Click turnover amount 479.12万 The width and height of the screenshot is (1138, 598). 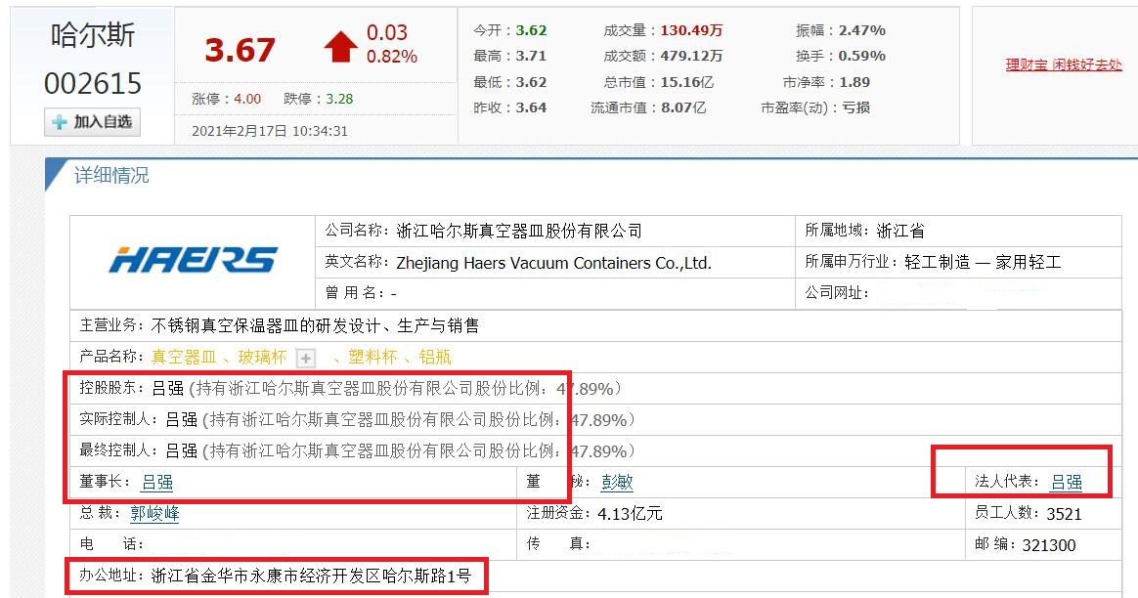(x=691, y=56)
